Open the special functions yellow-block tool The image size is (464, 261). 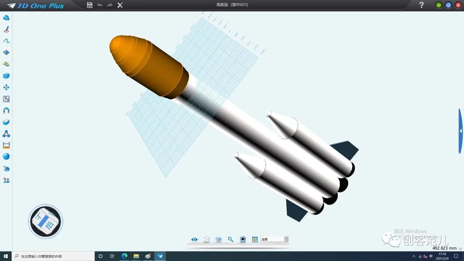tap(6, 64)
